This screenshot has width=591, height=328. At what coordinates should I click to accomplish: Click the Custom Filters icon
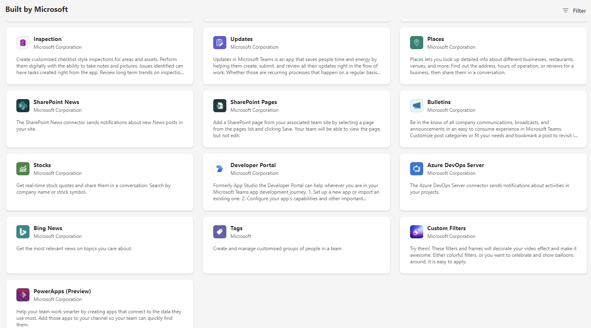(417, 232)
